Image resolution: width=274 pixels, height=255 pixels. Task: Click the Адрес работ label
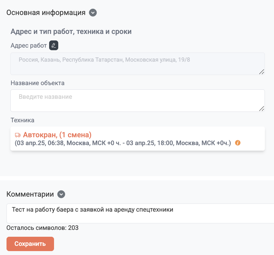coord(29,46)
